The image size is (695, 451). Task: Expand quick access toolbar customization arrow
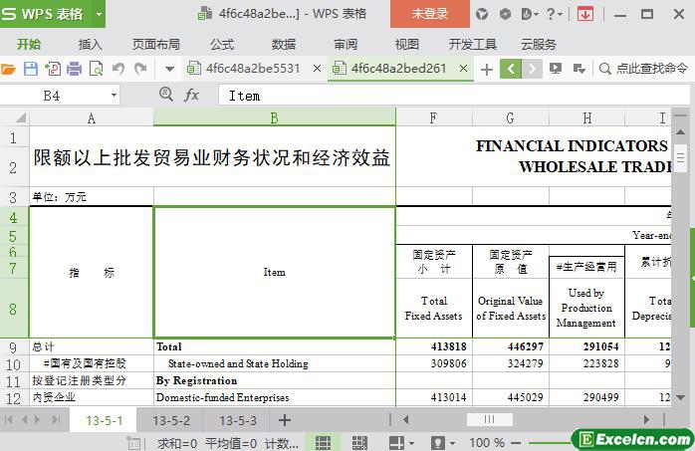tap(169, 69)
